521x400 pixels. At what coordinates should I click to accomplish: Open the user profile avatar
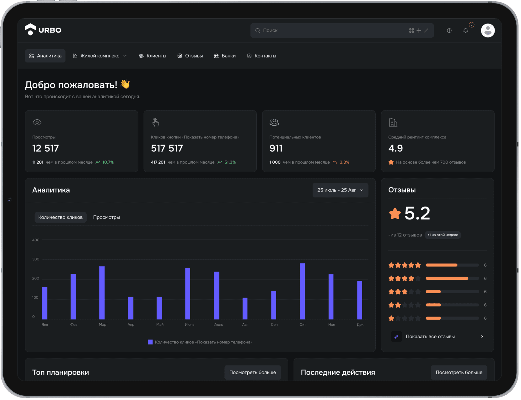[488, 30]
